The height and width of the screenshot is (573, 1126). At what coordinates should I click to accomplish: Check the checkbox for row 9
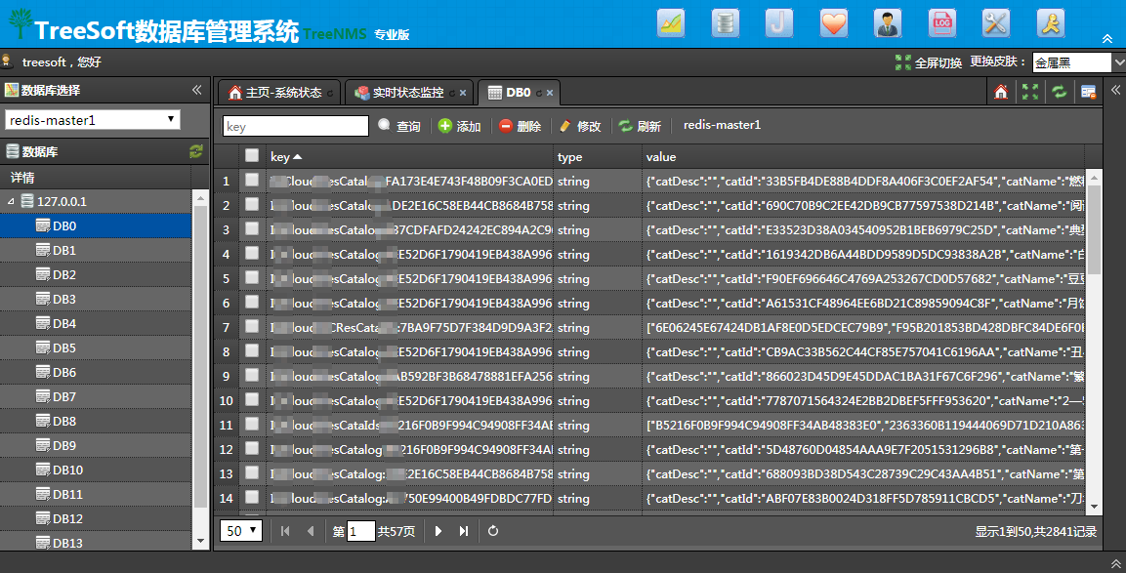pos(251,376)
